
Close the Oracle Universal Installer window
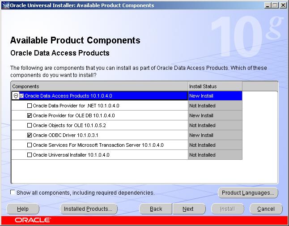pos(283,5)
